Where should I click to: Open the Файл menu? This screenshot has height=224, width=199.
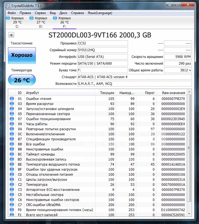click(12, 13)
